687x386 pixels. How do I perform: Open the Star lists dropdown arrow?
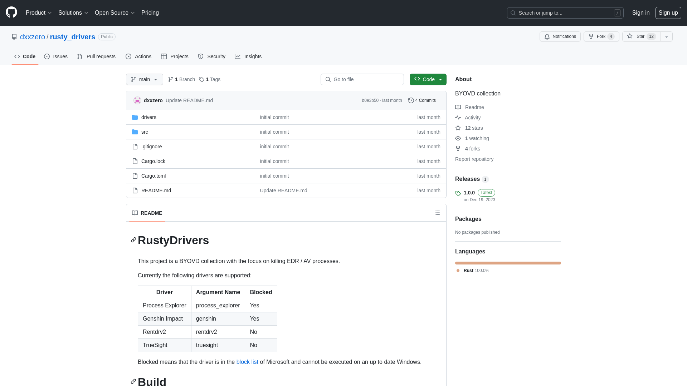tap(667, 36)
